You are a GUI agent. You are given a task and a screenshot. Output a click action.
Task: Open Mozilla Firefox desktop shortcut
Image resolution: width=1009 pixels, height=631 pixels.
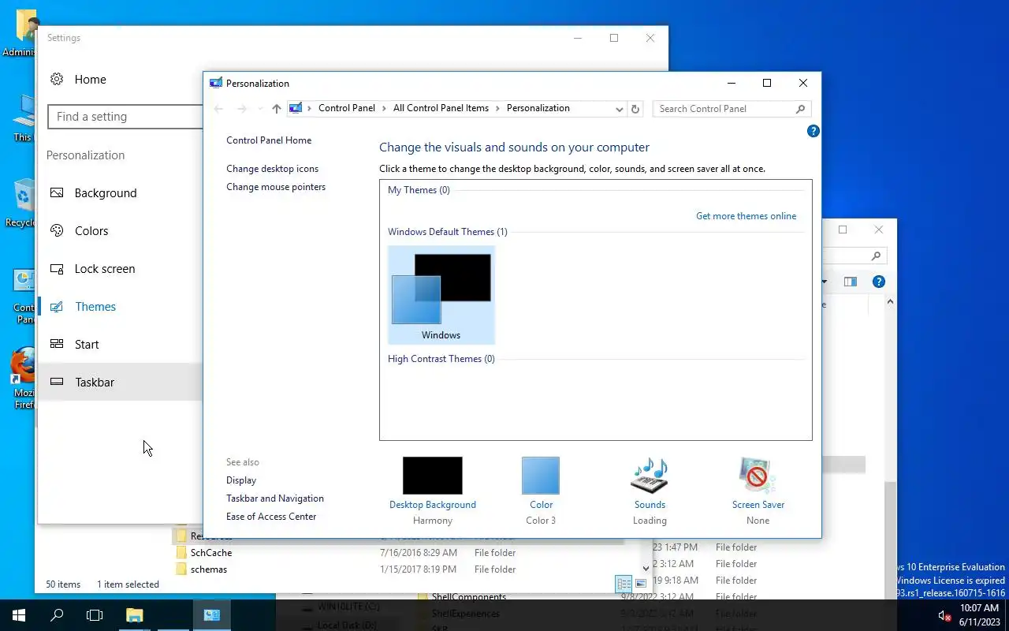[x=24, y=378]
